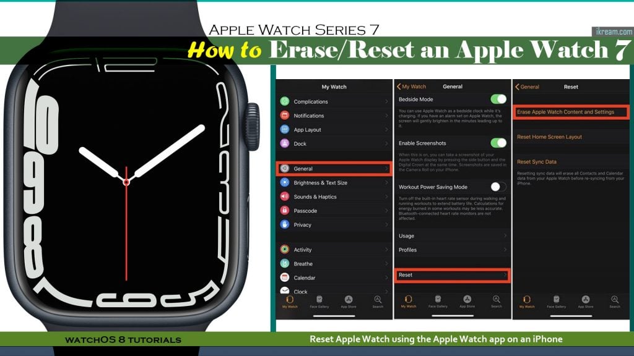Viewport: 634px width, 356px height.
Task: Open Clock app icon
Action: coord(285,290)
